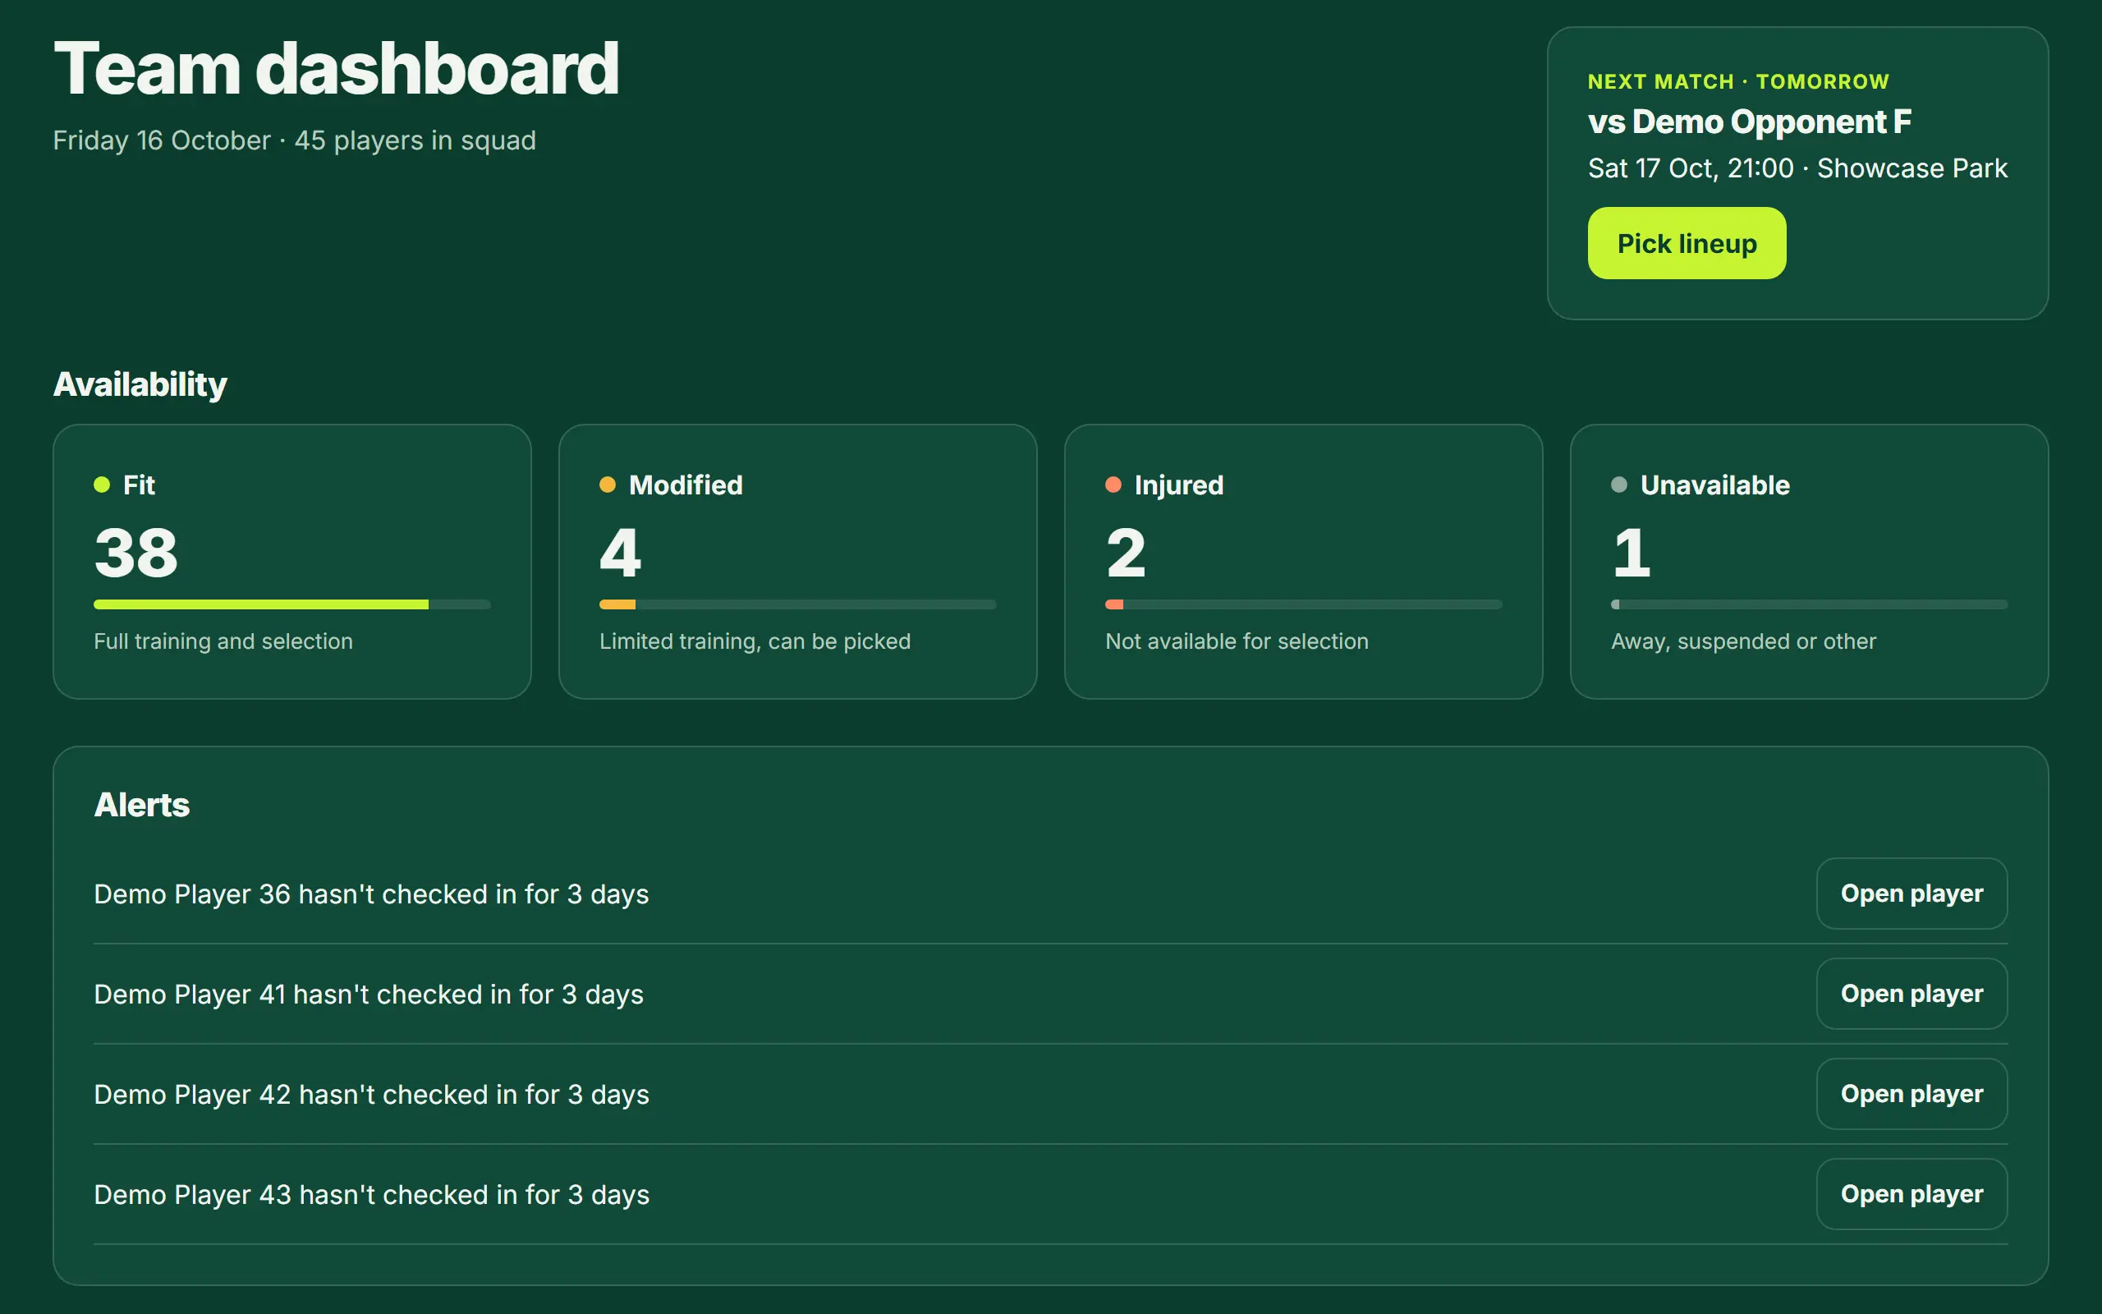Image resolution: width=2102 pixels, height=1314 pixels.
Task: Select the Modified availability count 4
Action: coord(620,553)
